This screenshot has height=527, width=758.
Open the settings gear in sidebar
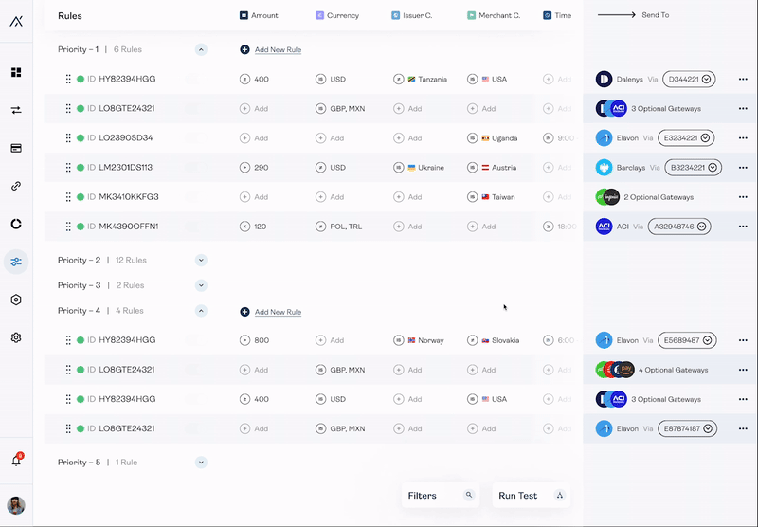16,337
